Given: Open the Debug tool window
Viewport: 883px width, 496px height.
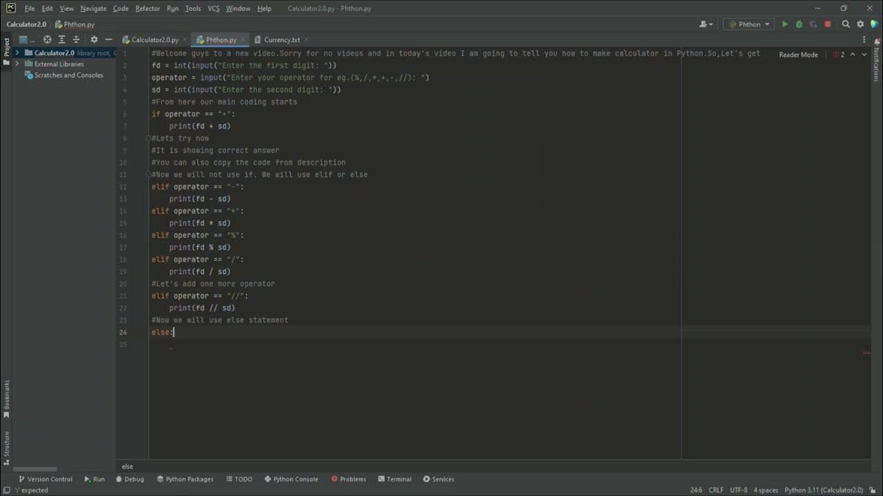Looking at the screenshot, I should coord(130,479).
